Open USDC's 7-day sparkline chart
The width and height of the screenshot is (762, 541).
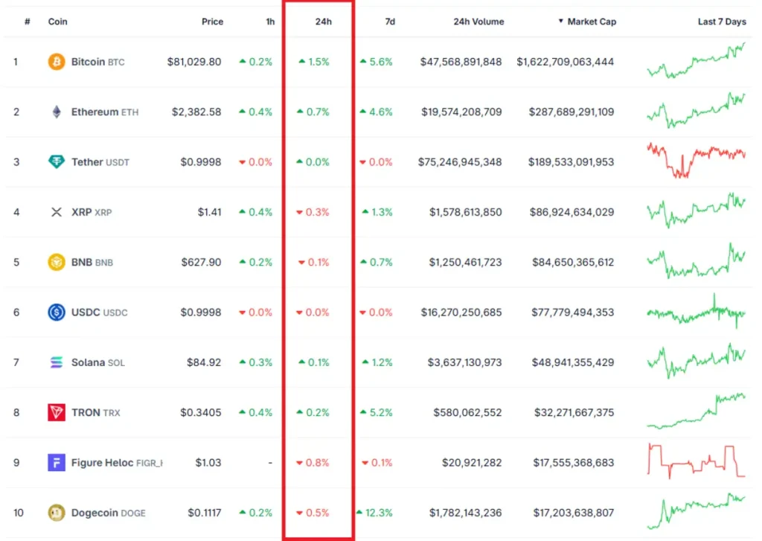696,311
